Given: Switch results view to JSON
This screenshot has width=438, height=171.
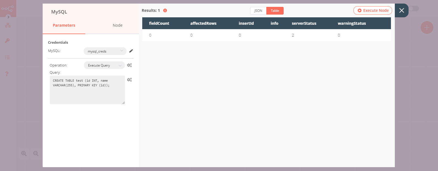Looking at the screenshot, I should (x=258, y=11).
